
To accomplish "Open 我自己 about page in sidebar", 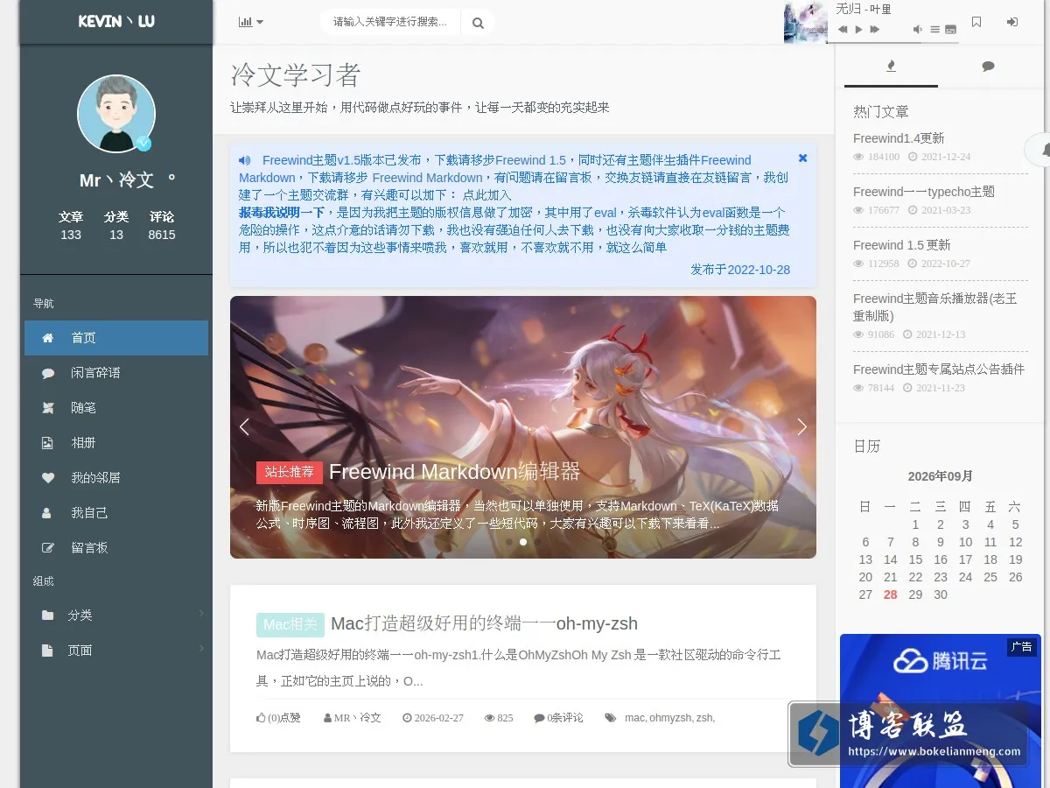I will tap(116, 513).
